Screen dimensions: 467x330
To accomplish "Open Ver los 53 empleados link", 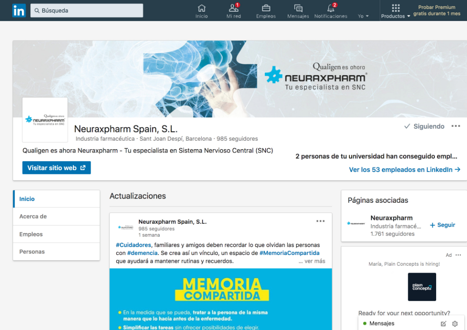I will point(405,170).
